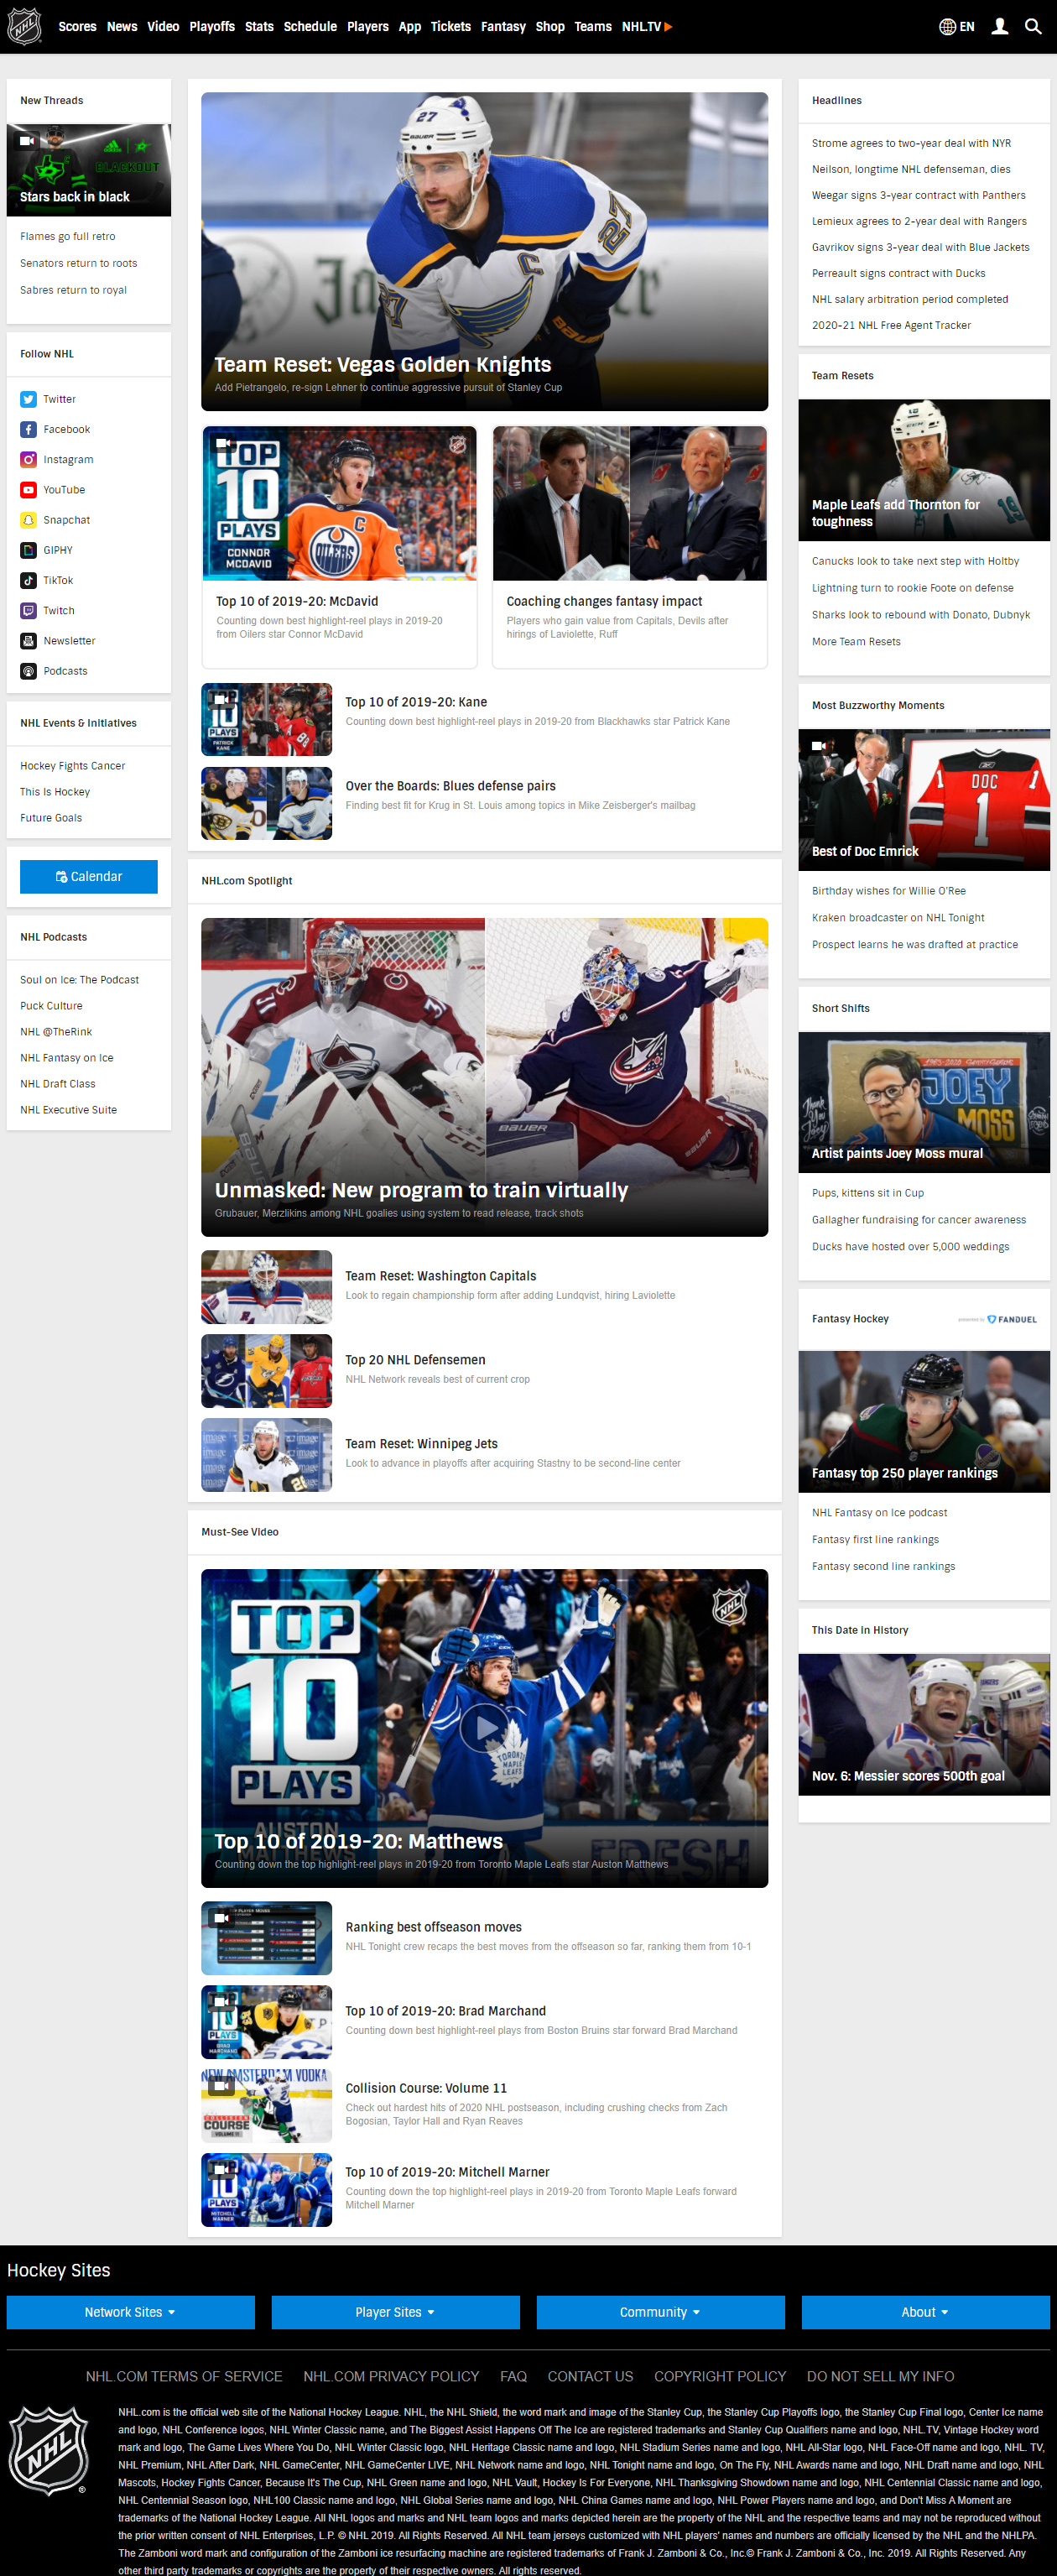Image resolution: width=1057 pixels, height=2576 pixels.
Task: Expand the About dropdown
Action: (926, 2312)
